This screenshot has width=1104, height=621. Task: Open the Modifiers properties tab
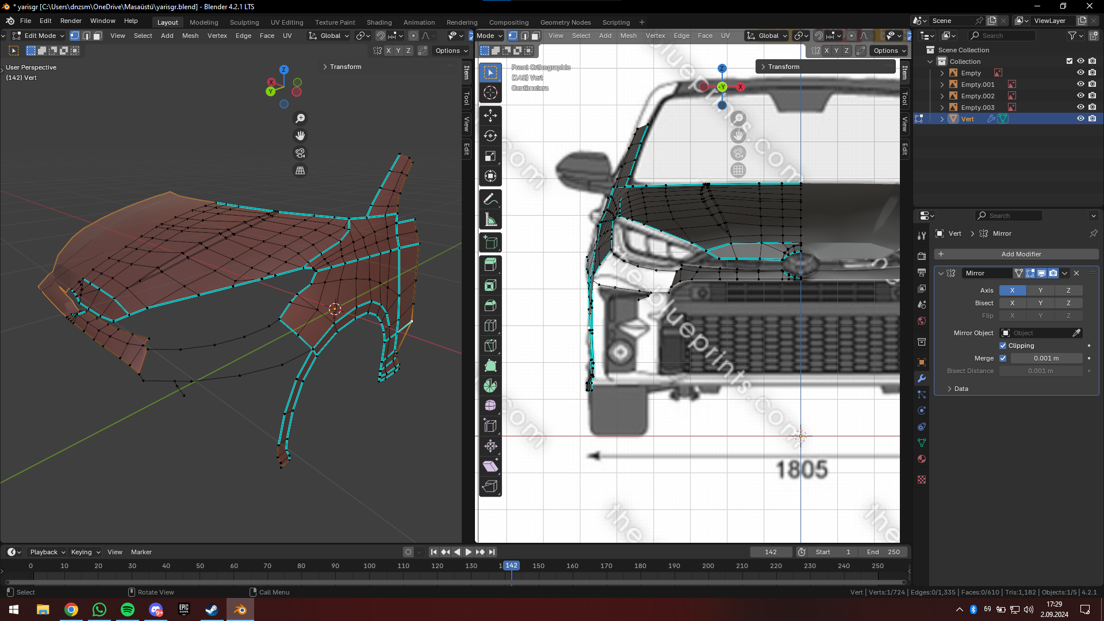pyautogui.click(x=922, y=378)
